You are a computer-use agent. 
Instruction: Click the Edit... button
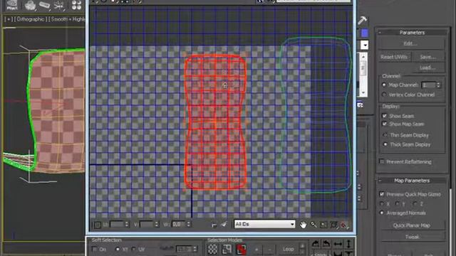pyautogui.click(x=411, y=44)
